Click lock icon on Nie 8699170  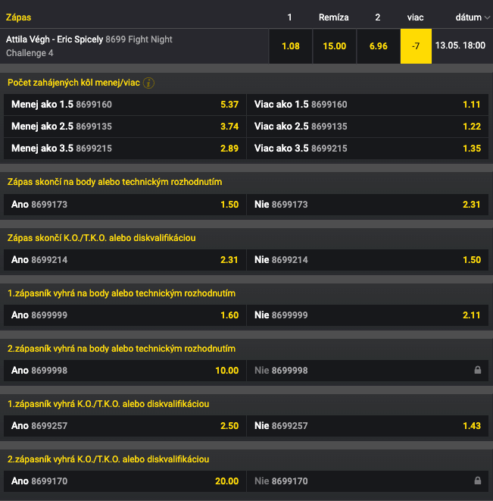click(477, 481)
